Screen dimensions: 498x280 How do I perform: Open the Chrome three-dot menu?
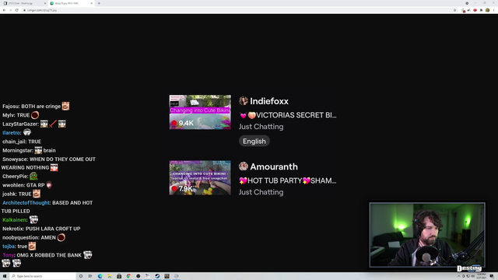tap(494, 10)
